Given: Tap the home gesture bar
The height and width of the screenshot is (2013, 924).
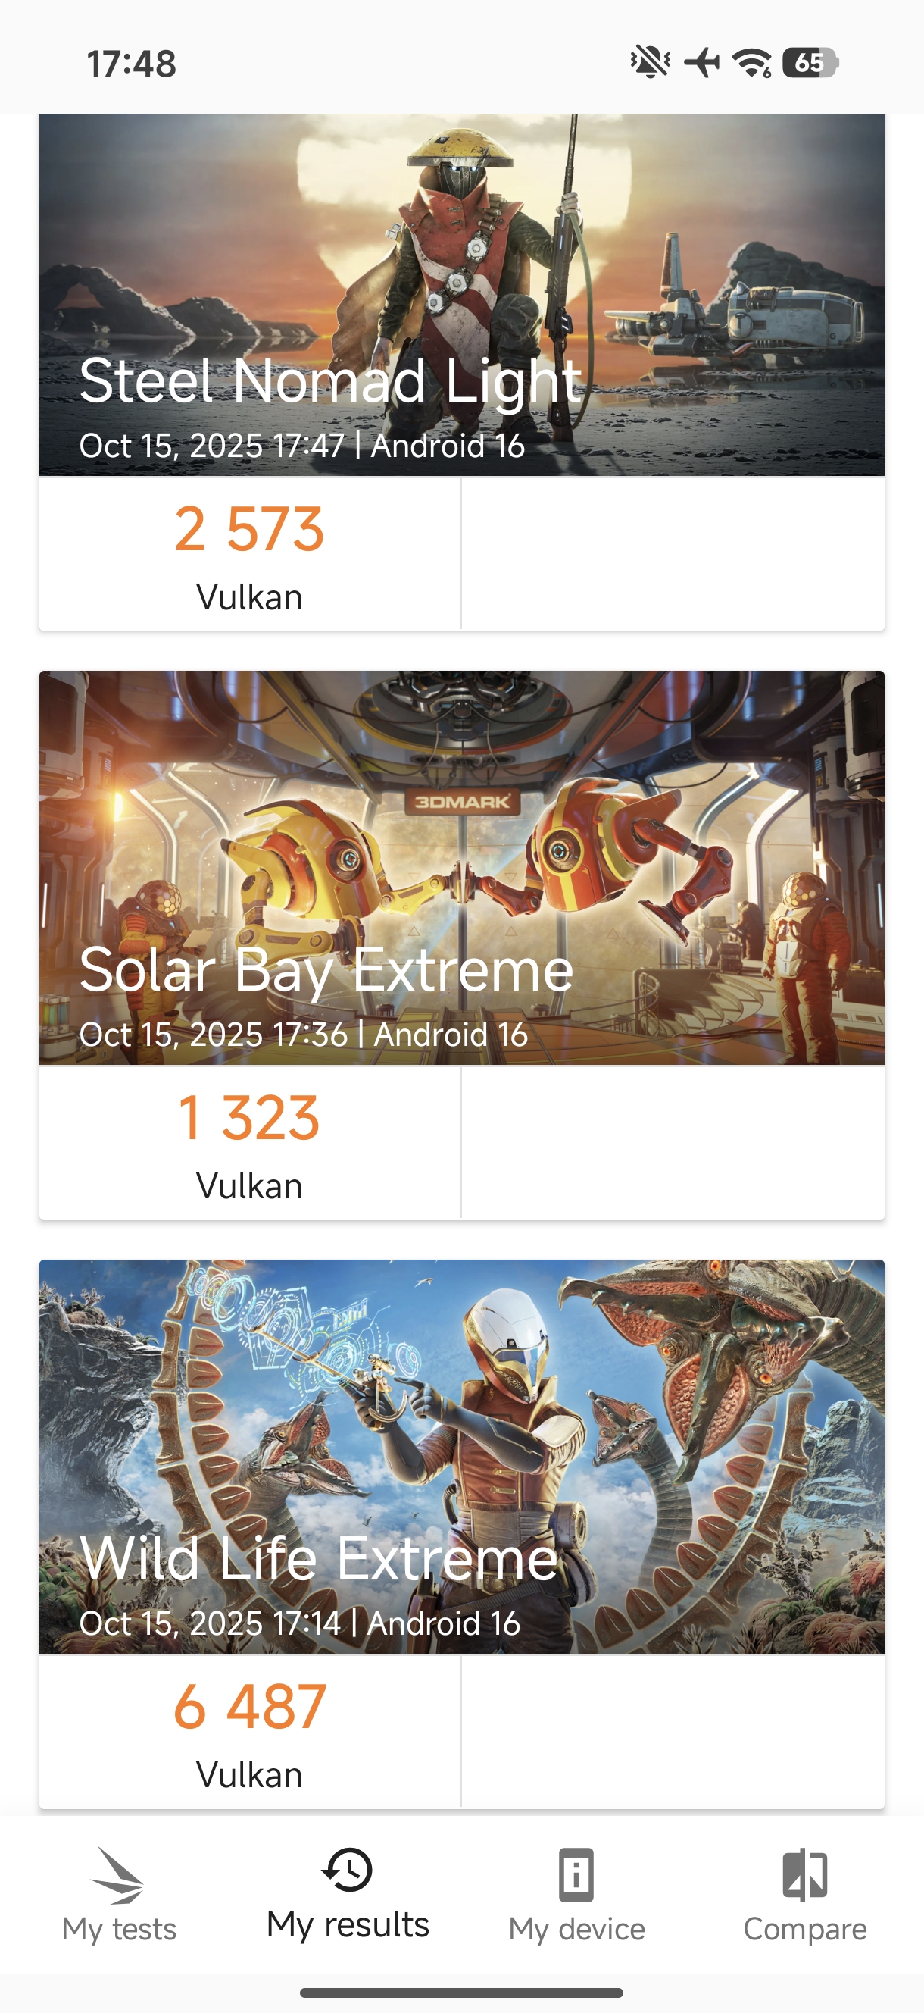Looking at the screenshot, I should (x=461, y=1992).
